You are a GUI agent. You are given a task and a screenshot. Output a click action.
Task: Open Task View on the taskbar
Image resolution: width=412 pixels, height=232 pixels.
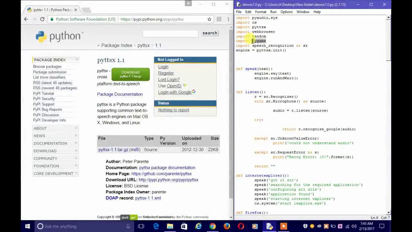point(141,226)
